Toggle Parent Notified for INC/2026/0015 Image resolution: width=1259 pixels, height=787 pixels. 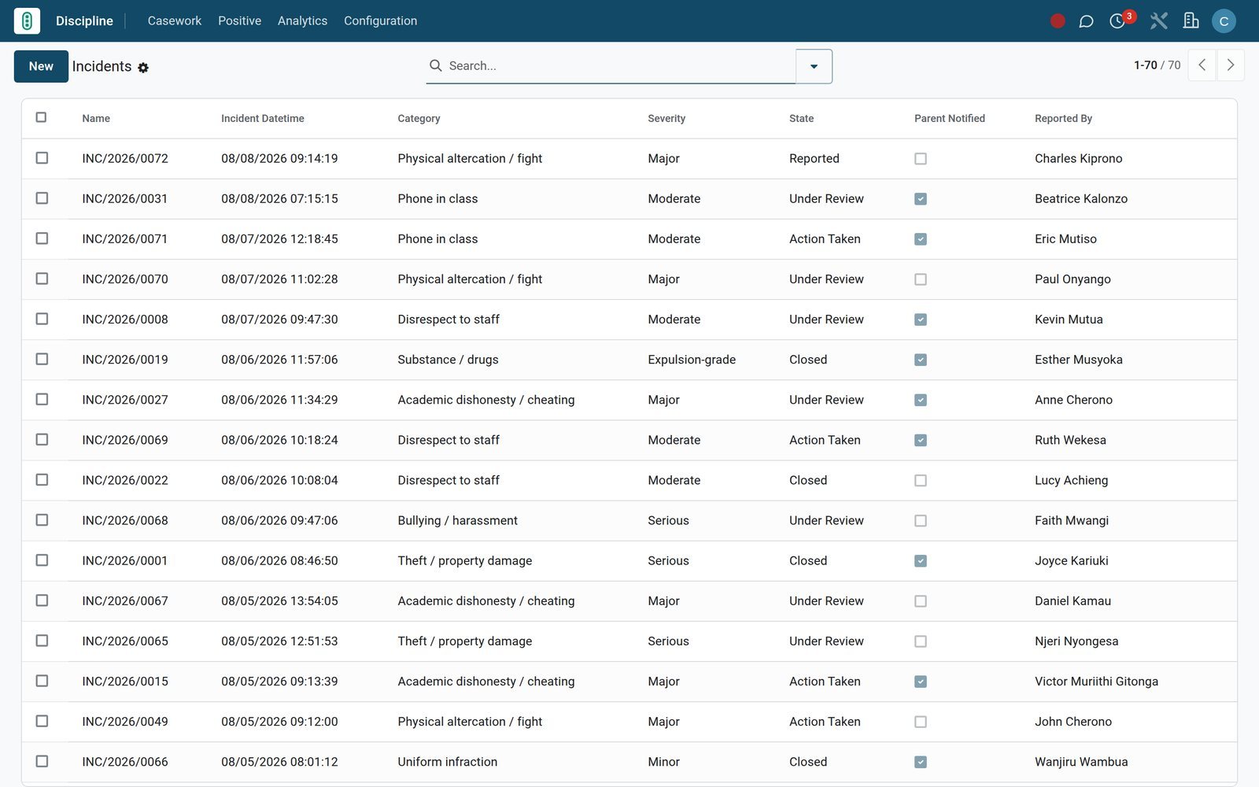[x=921, y=682]
